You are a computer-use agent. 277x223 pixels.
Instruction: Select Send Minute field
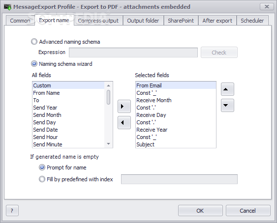[x=68, y=144]
